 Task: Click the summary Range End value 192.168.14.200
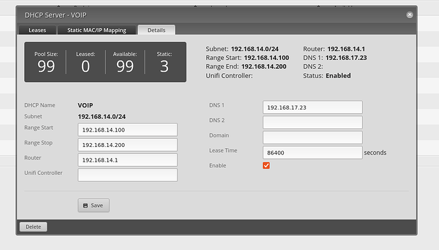[264, 67]
